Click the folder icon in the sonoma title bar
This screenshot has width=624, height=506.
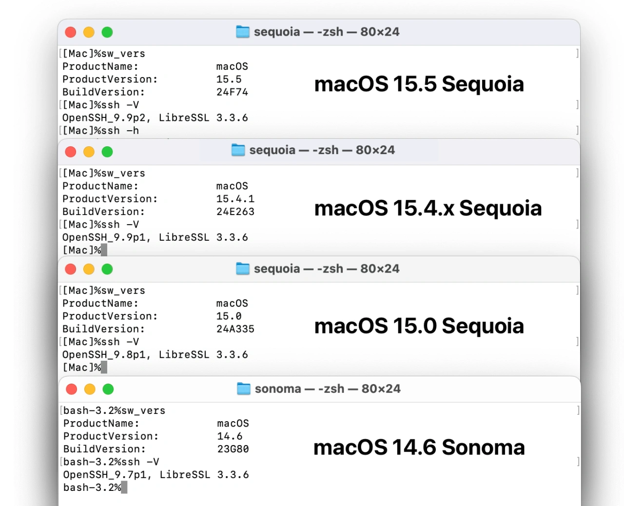coord(243,389)
